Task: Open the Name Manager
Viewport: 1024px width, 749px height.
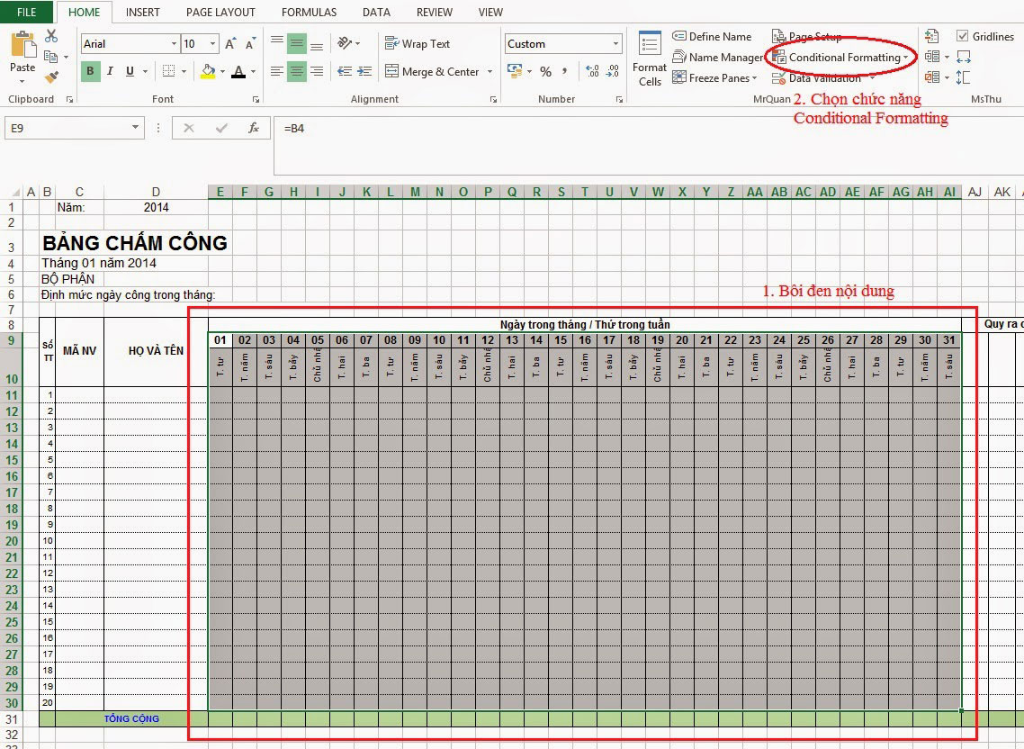Action: 717,57
